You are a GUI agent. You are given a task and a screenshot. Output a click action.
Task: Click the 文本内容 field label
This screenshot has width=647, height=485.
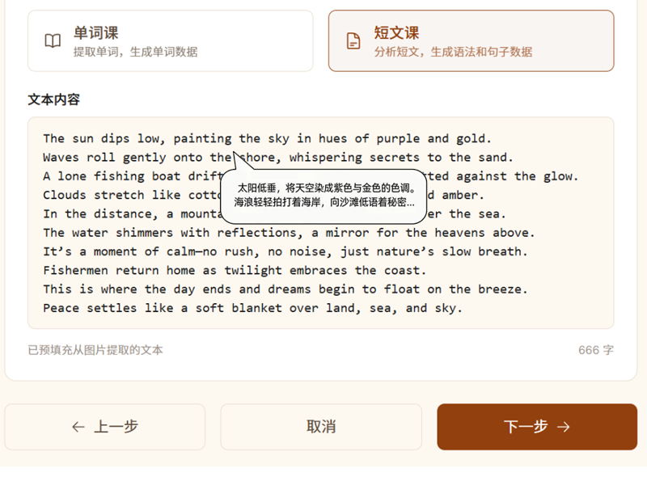click(54, 99)
